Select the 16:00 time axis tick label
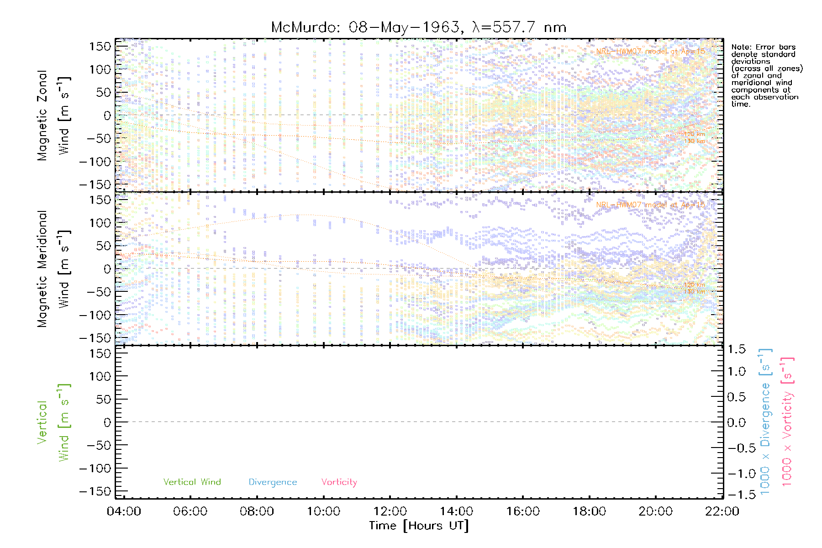The image size is (822, 548). pyautogui.click(x=523, y=511)
